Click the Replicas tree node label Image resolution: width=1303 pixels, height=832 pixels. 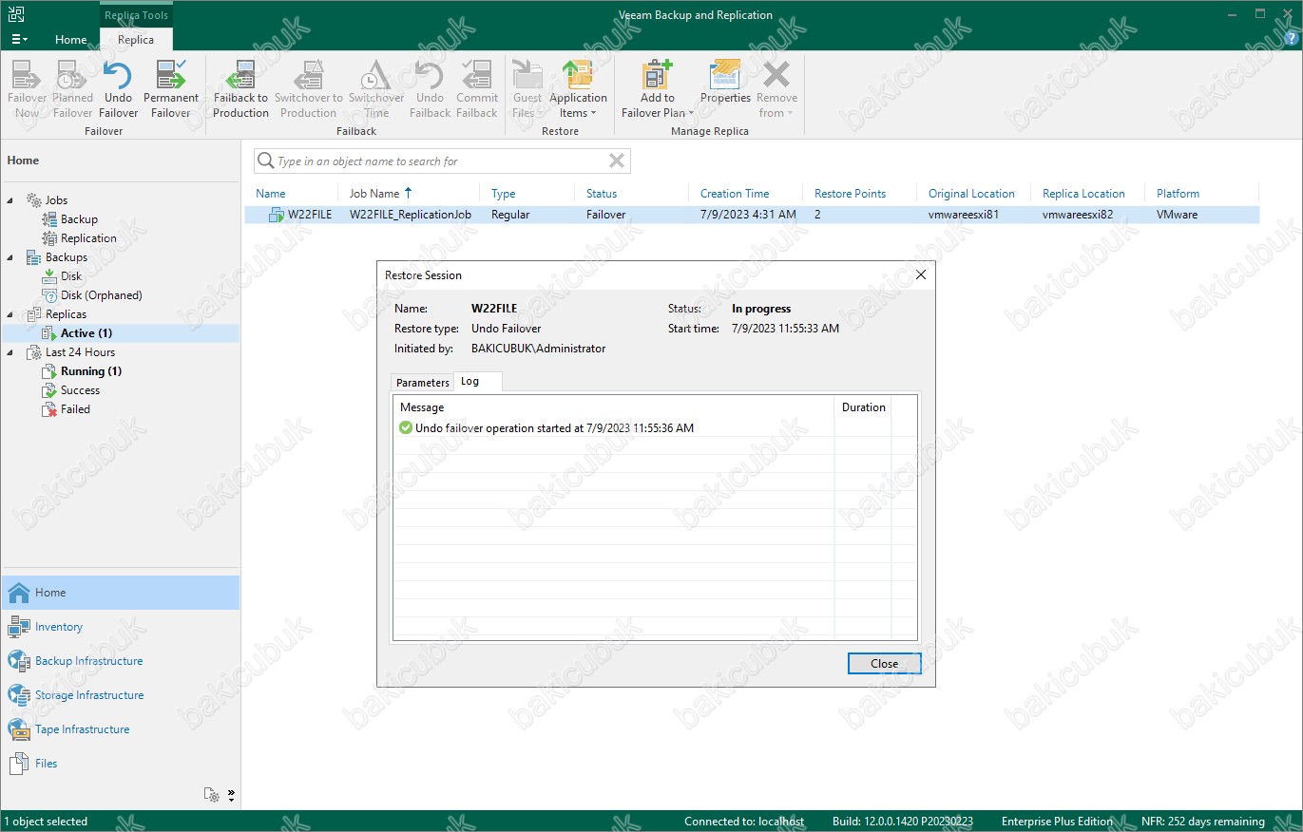(66, 314)
